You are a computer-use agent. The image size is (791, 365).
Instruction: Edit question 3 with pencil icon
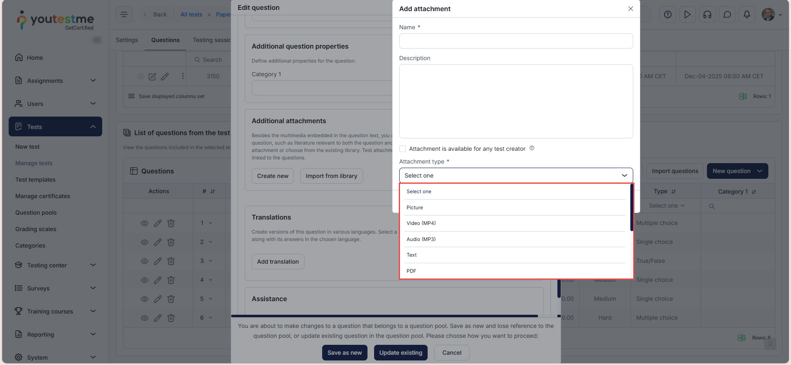pos(158,261)
